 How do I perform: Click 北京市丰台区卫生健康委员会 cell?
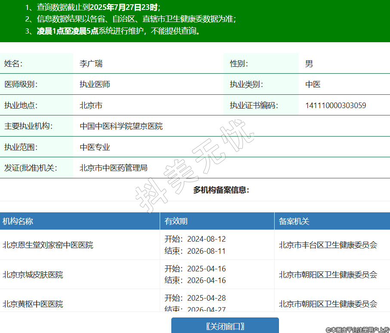point(328,245)
